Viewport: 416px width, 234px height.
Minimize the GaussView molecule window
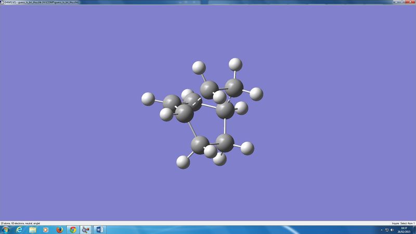click(397, 2)
